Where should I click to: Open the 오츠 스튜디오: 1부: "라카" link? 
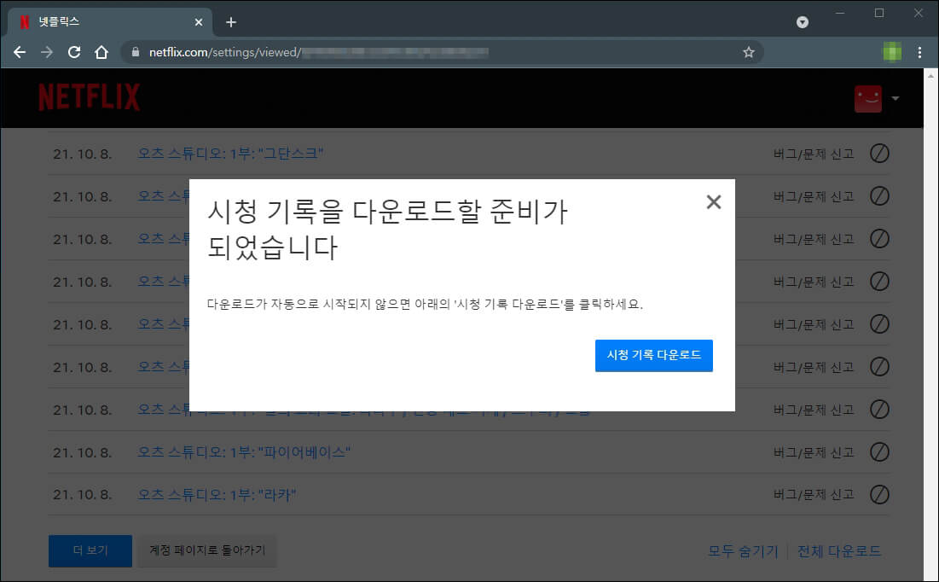[x=217, y=494]
